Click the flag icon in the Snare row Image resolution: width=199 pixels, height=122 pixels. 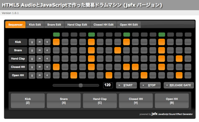pos(39,50)
